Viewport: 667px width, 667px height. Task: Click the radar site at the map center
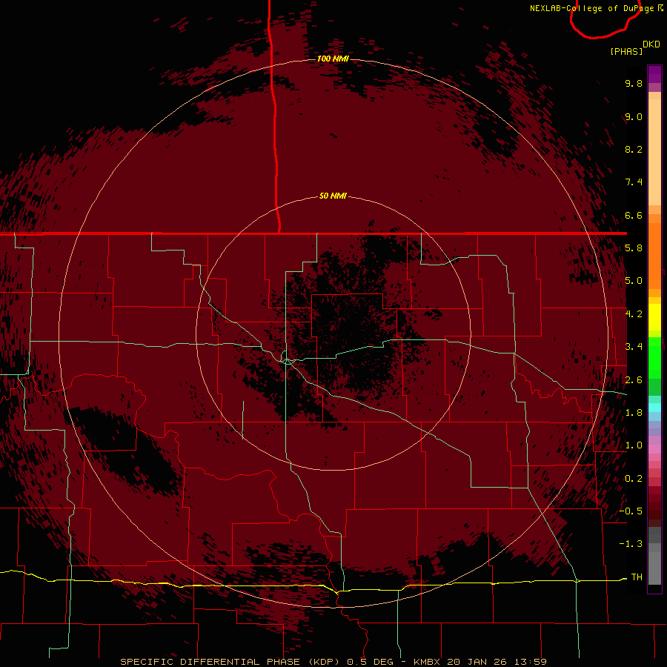pyautogui.click(x=333, y=333)
